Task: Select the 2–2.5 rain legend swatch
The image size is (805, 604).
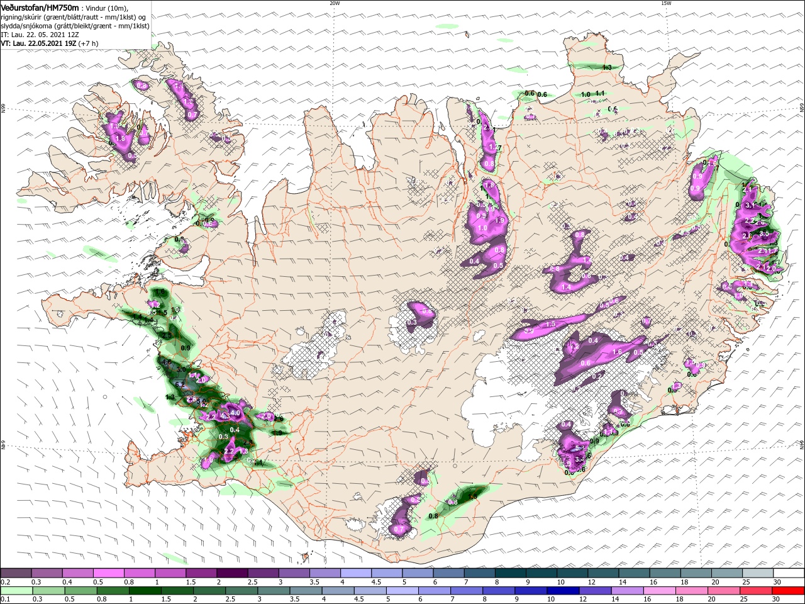Action: (208, 591)
